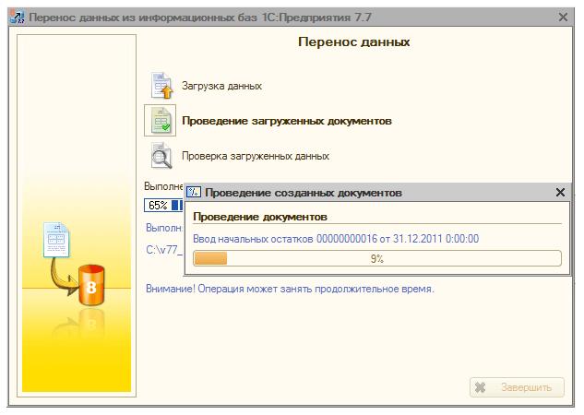Image resolution: width=584 pixels, height=415 pixels.
Task: Click the Проведение загруженных документов step icon
Action: click(161, 121)
